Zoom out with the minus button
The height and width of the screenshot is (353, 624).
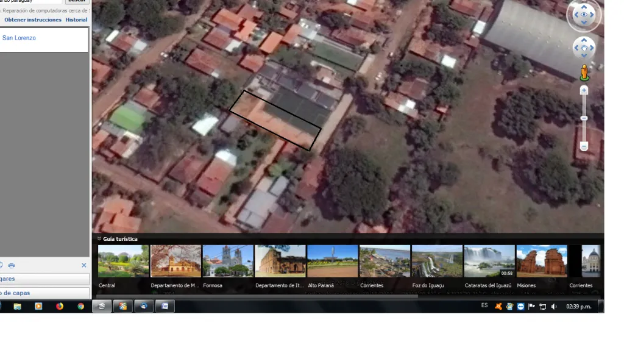584,146
